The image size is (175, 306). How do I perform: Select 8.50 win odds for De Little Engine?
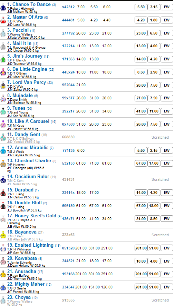pyautogui.click(x=141, y=72)
